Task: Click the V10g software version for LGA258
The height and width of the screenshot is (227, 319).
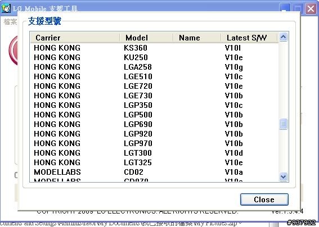Action: (233, 67)
